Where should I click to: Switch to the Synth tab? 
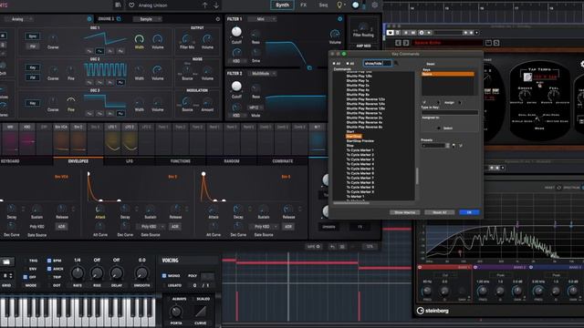coord(282,5)
